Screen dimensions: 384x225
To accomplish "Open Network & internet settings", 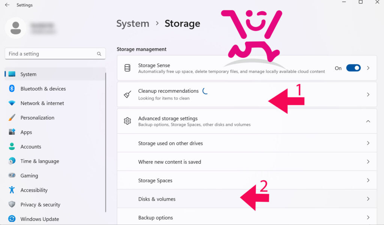I will [x=55, y=103].
